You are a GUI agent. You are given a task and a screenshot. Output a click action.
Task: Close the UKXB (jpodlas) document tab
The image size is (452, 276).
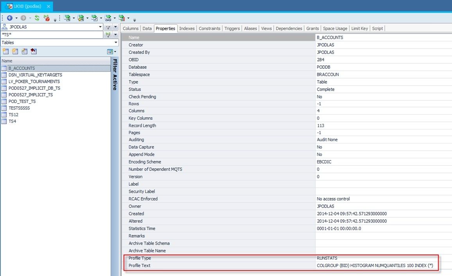pyautogui.click(x=48, y=6)
